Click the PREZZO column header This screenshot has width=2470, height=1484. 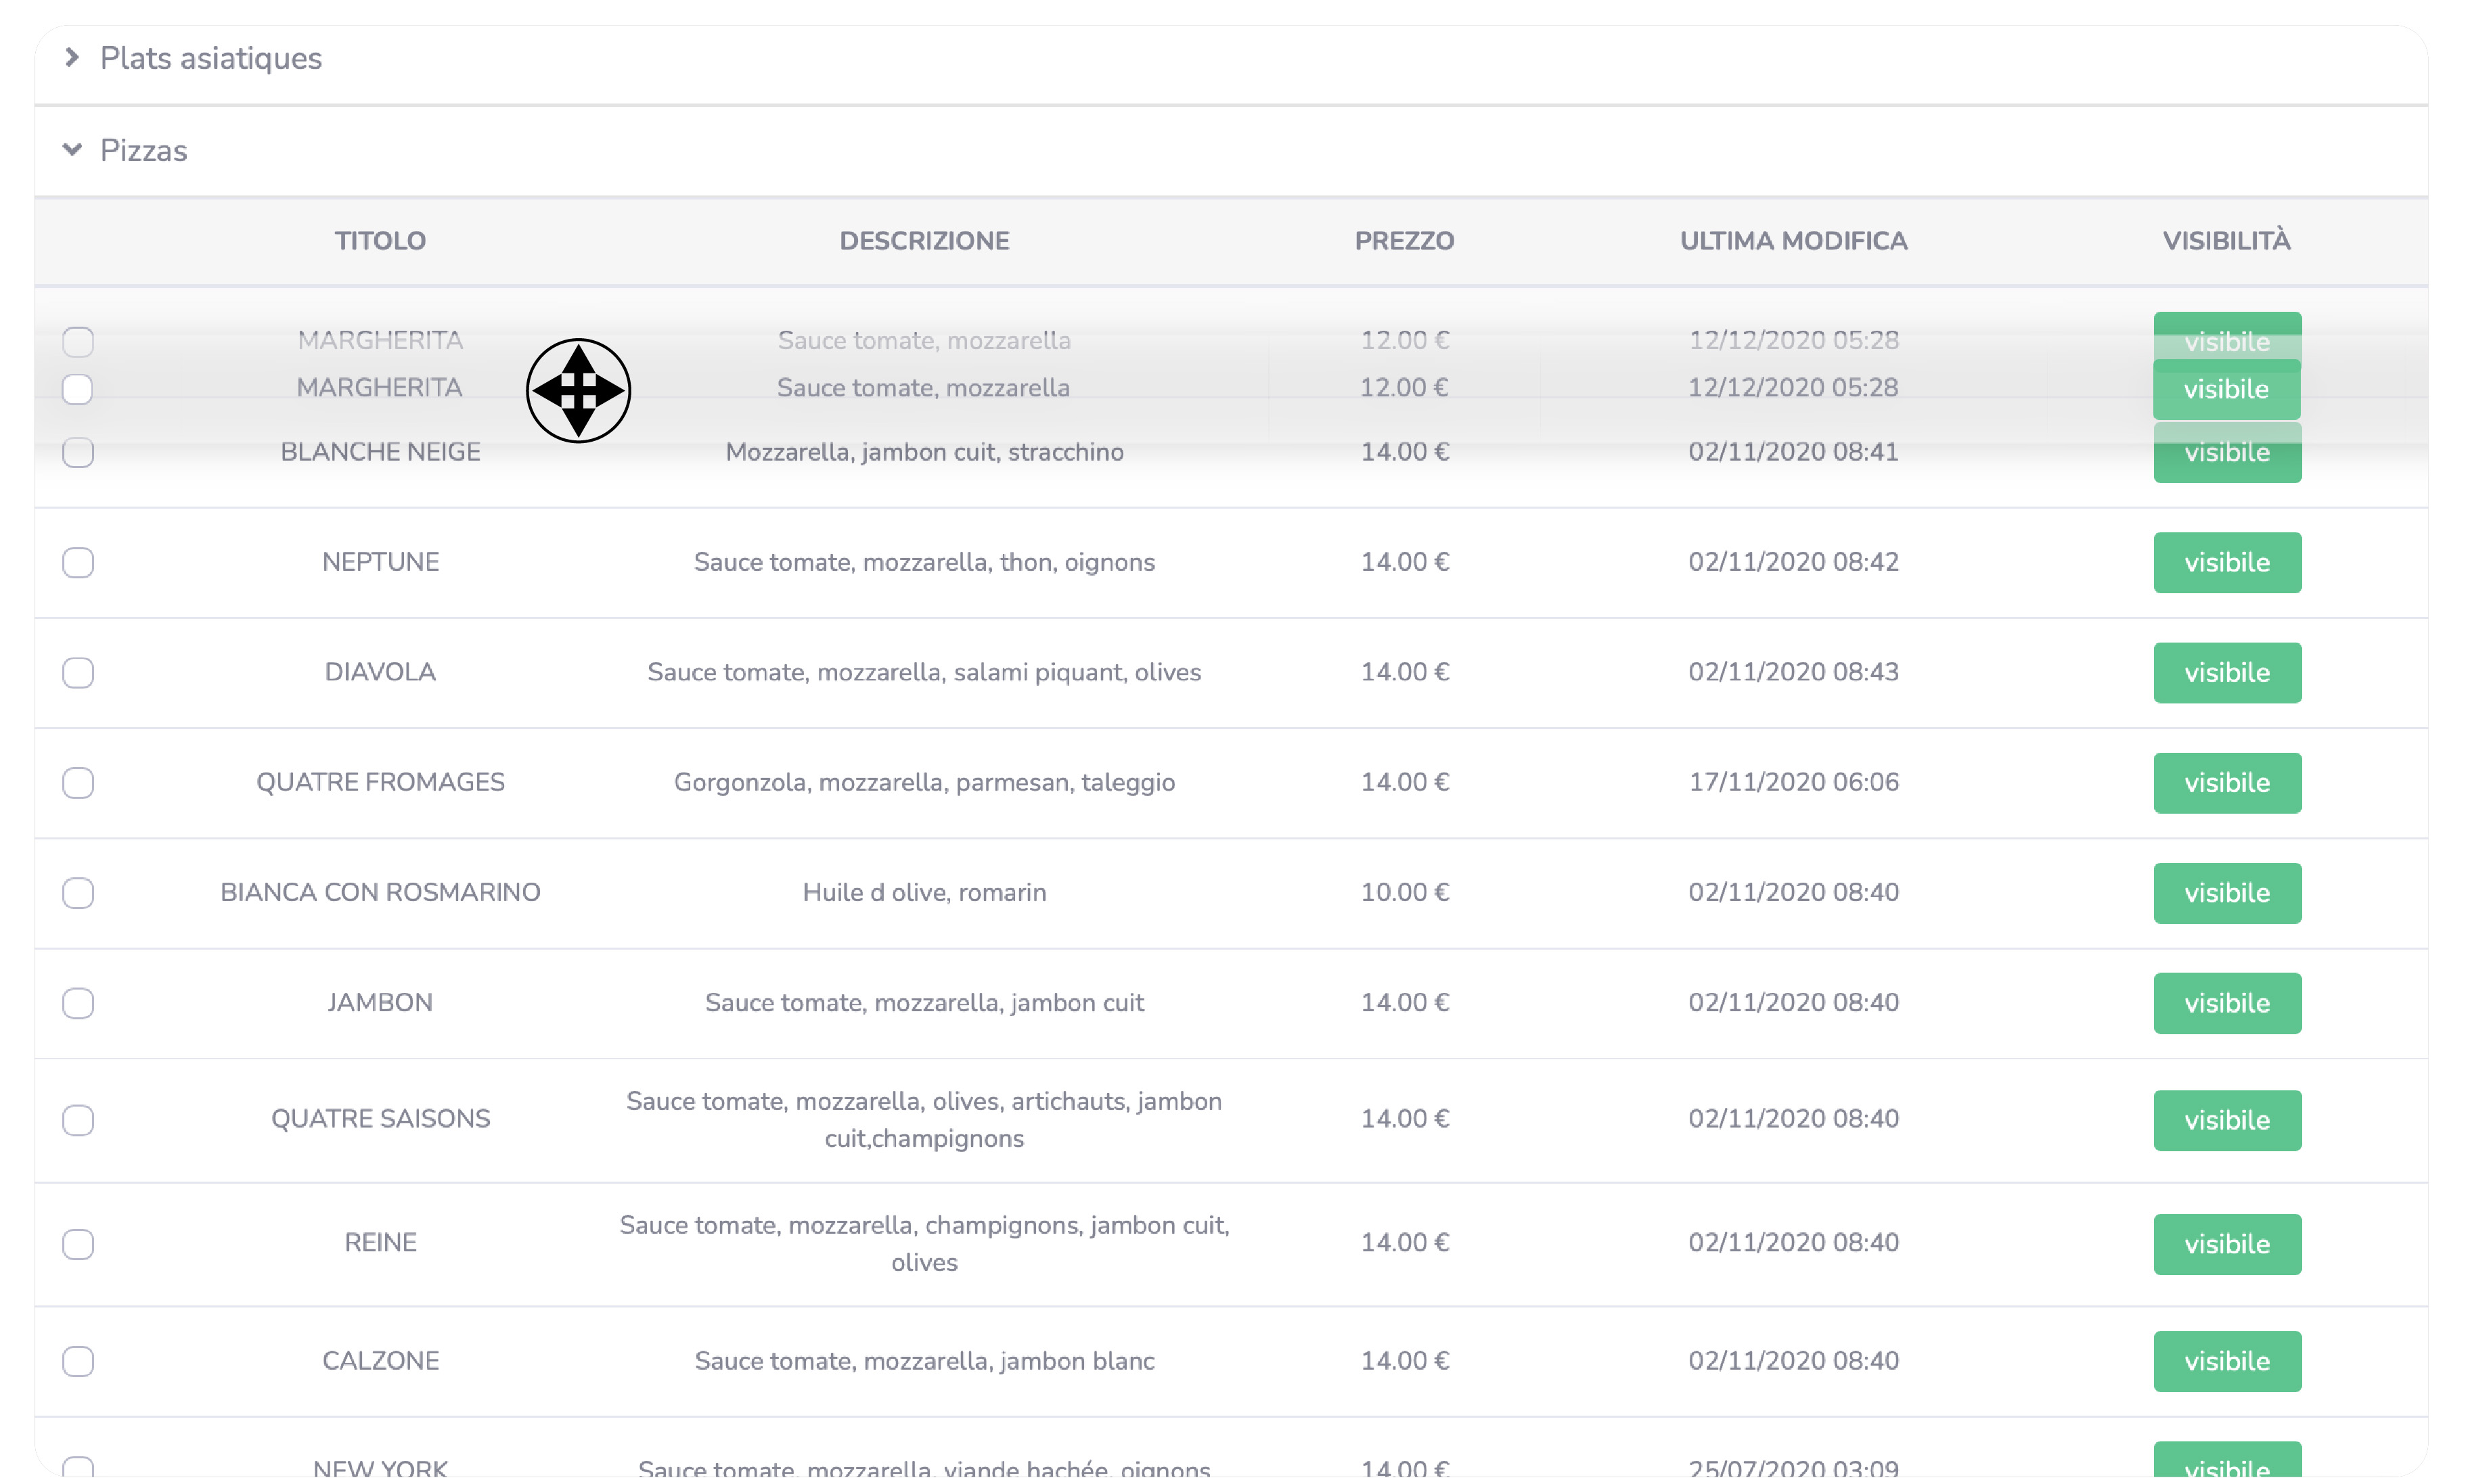coord(1404,240)
